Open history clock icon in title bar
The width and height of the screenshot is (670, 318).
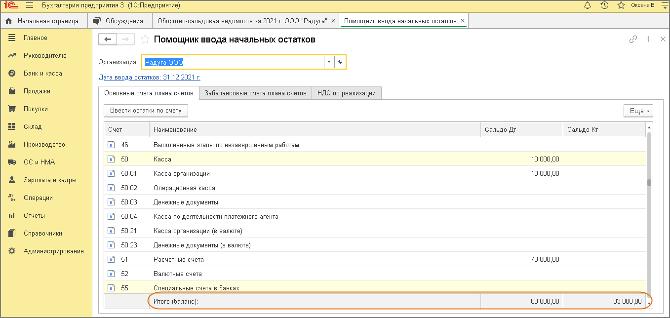[604, 5]
